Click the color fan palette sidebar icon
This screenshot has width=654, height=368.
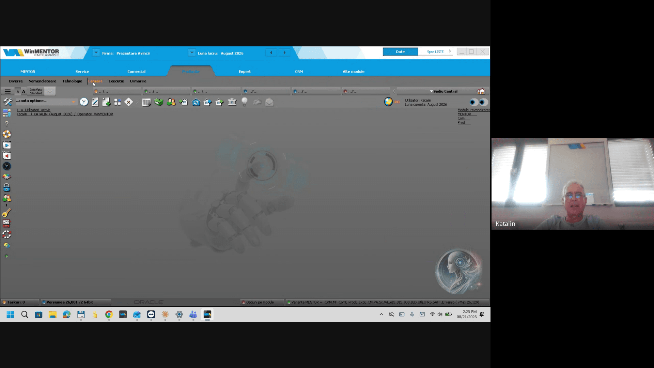pyautogui.click(x=7, y=177)
